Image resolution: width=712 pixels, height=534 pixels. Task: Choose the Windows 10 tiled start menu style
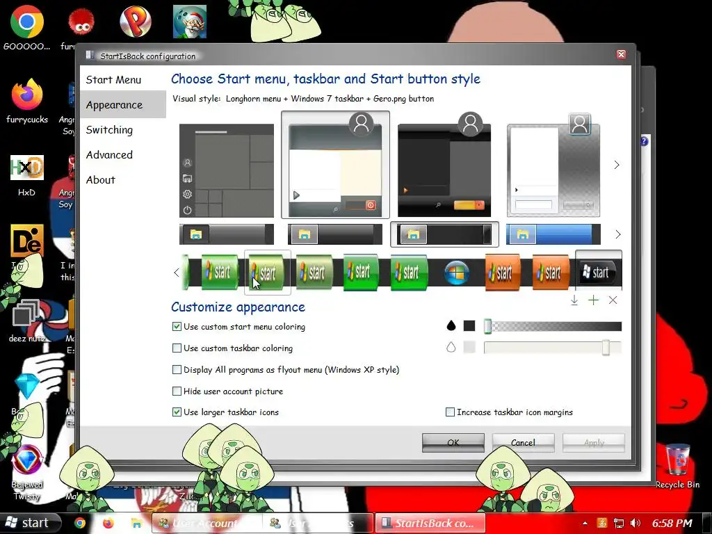(227, 170)
